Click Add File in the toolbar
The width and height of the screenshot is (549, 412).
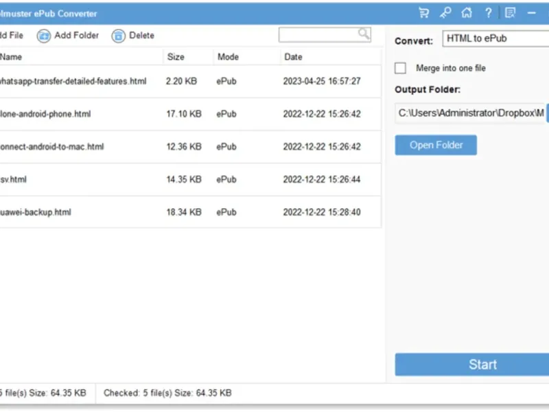[x=11, y=36]
